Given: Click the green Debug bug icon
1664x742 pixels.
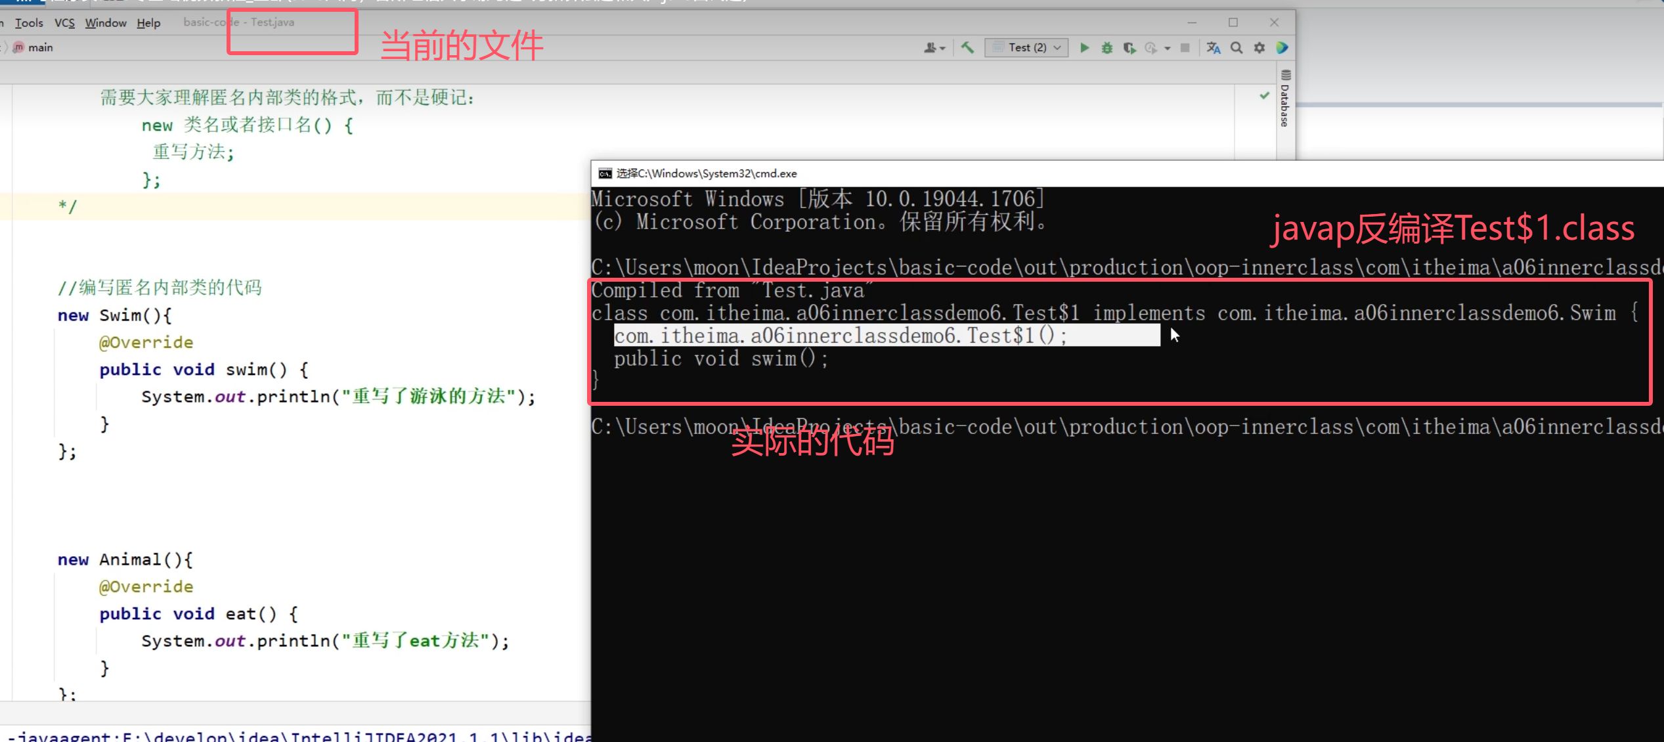Looking at the screenshot, I should coord(1106,47).
